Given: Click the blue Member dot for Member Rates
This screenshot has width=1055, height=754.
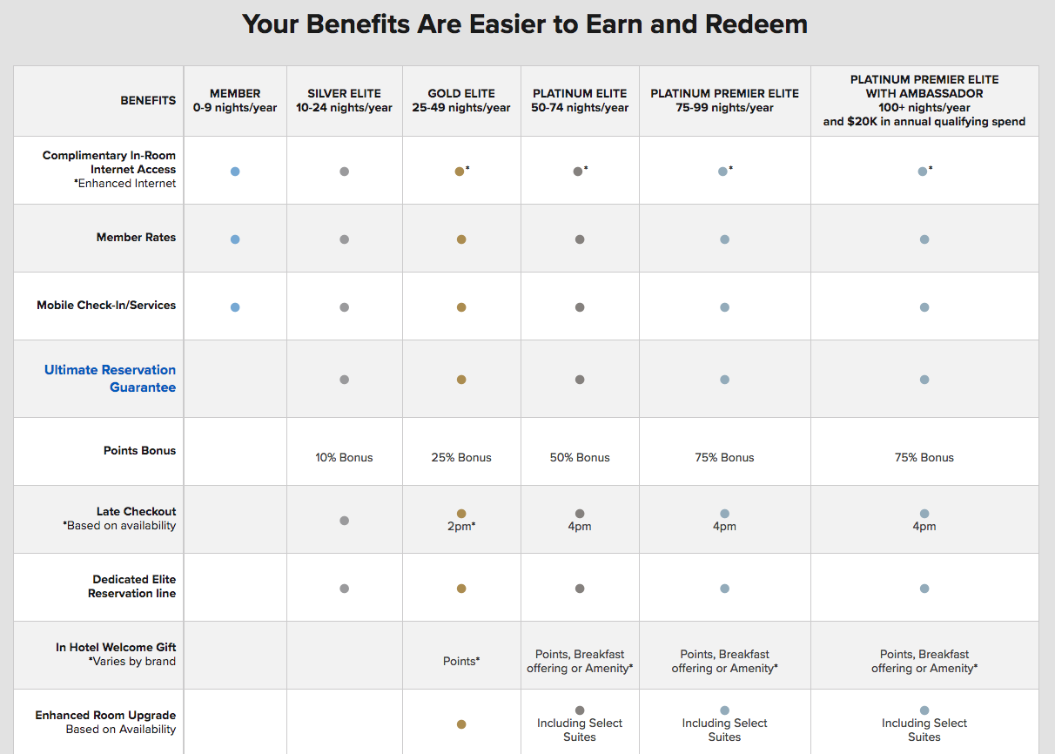Looking at the screenshot, I should coord(235,239).
